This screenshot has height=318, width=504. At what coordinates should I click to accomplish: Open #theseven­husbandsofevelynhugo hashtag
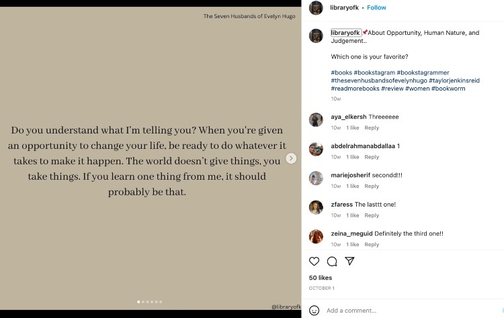[378, 81]
